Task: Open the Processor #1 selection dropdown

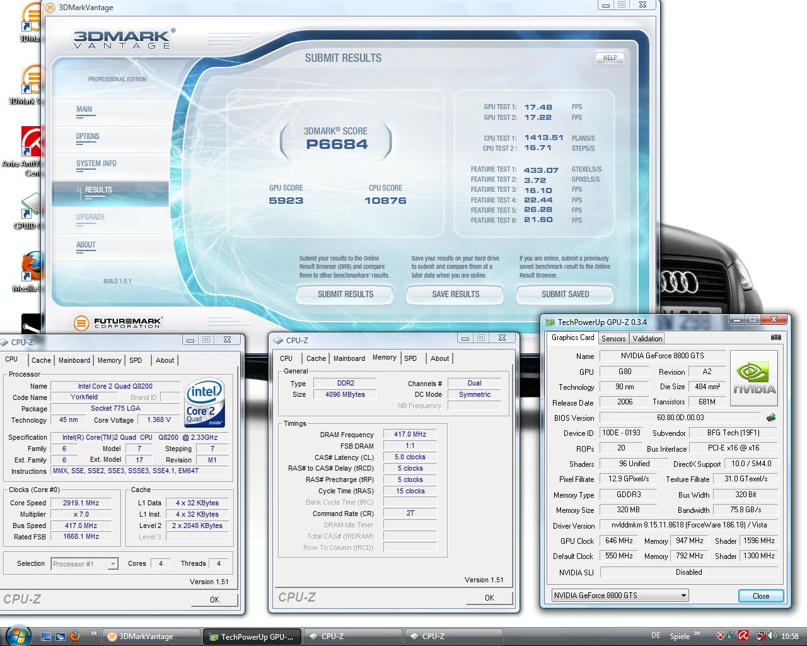Action: click(84, 564)
